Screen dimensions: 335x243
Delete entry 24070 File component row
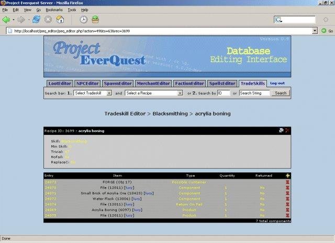coord(287,188)
